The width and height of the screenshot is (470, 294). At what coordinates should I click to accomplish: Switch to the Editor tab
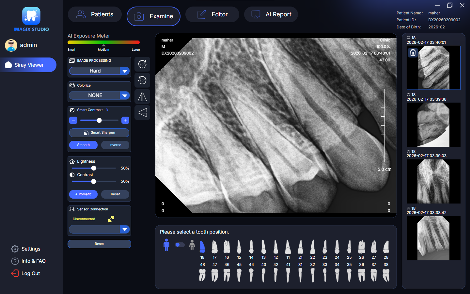[x=212, y=14]
